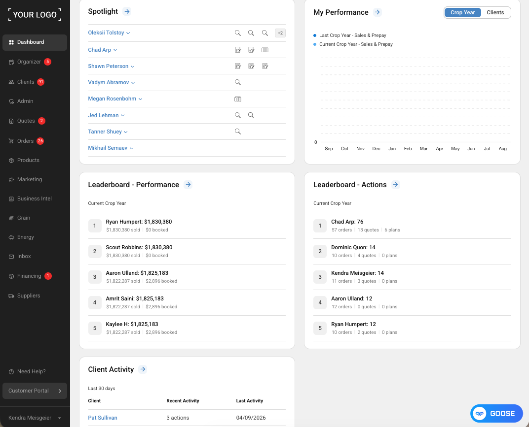Click the Grain sidebar icon
529x427 pixels.
[x=11, y=218]
